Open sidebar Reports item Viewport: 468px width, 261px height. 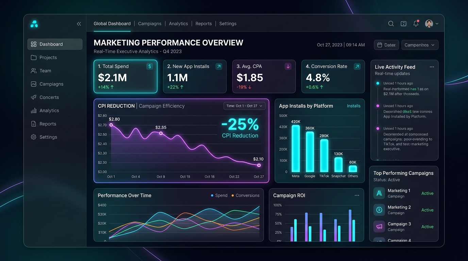click(x=55, y=124)
